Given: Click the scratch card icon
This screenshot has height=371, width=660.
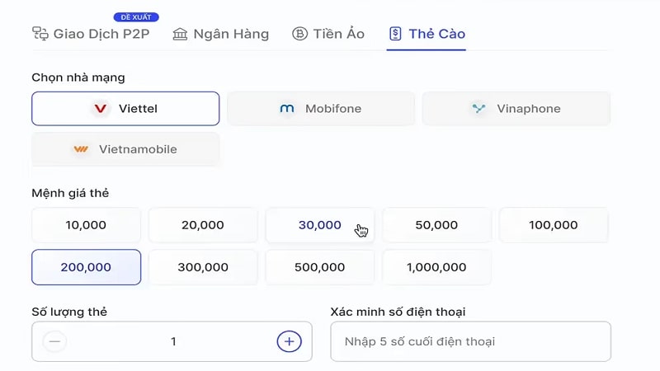Looking at the screenshot, I should pyautogui.click(x=395, y=34).
